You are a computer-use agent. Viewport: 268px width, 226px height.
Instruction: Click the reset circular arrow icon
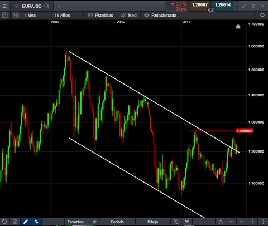[4, 222]
